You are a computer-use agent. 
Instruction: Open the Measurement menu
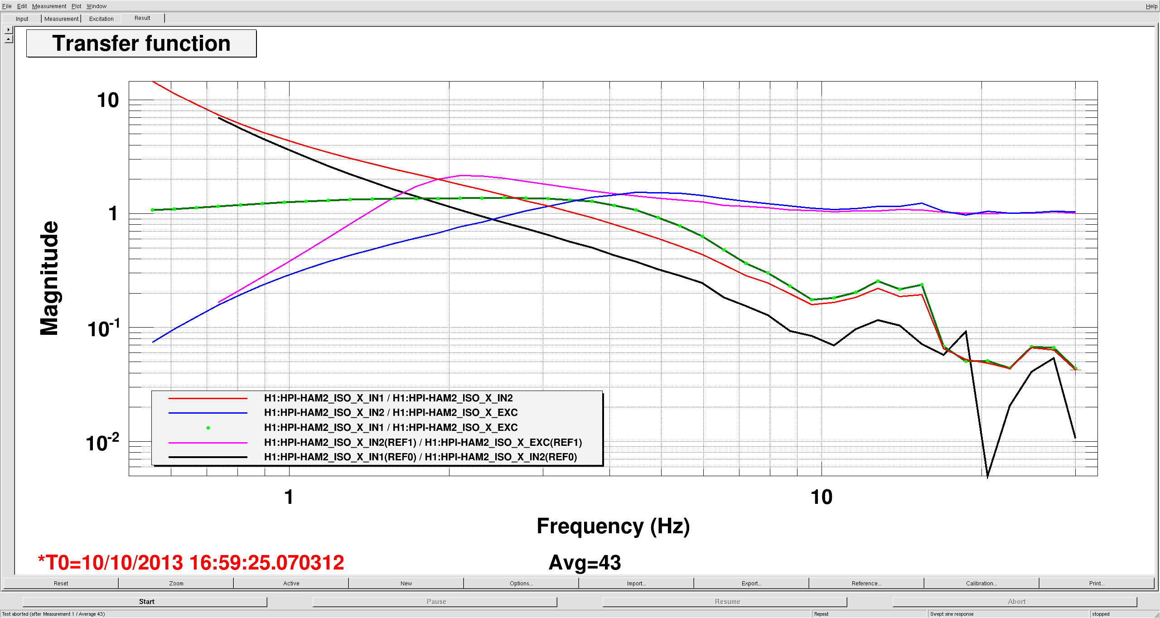tap(49, 6)
